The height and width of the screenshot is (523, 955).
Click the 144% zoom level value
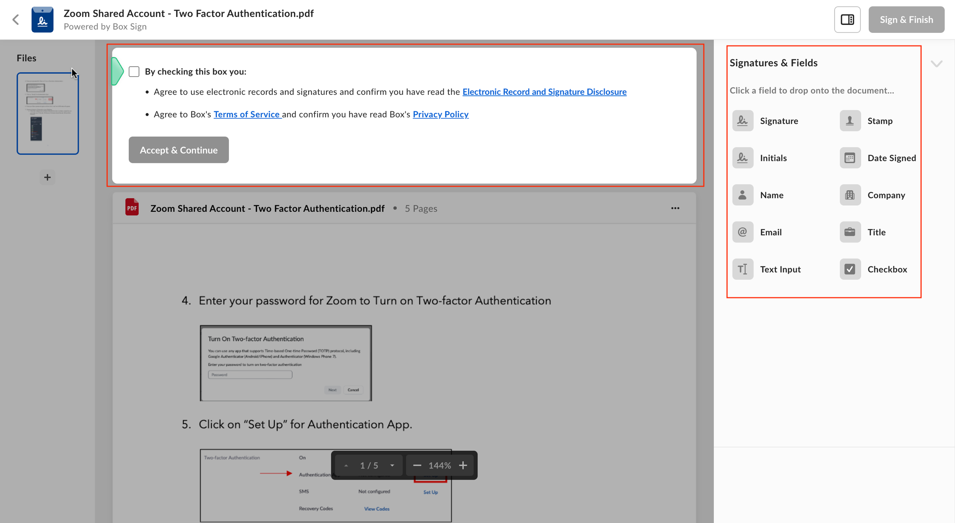tap(440, 466)
